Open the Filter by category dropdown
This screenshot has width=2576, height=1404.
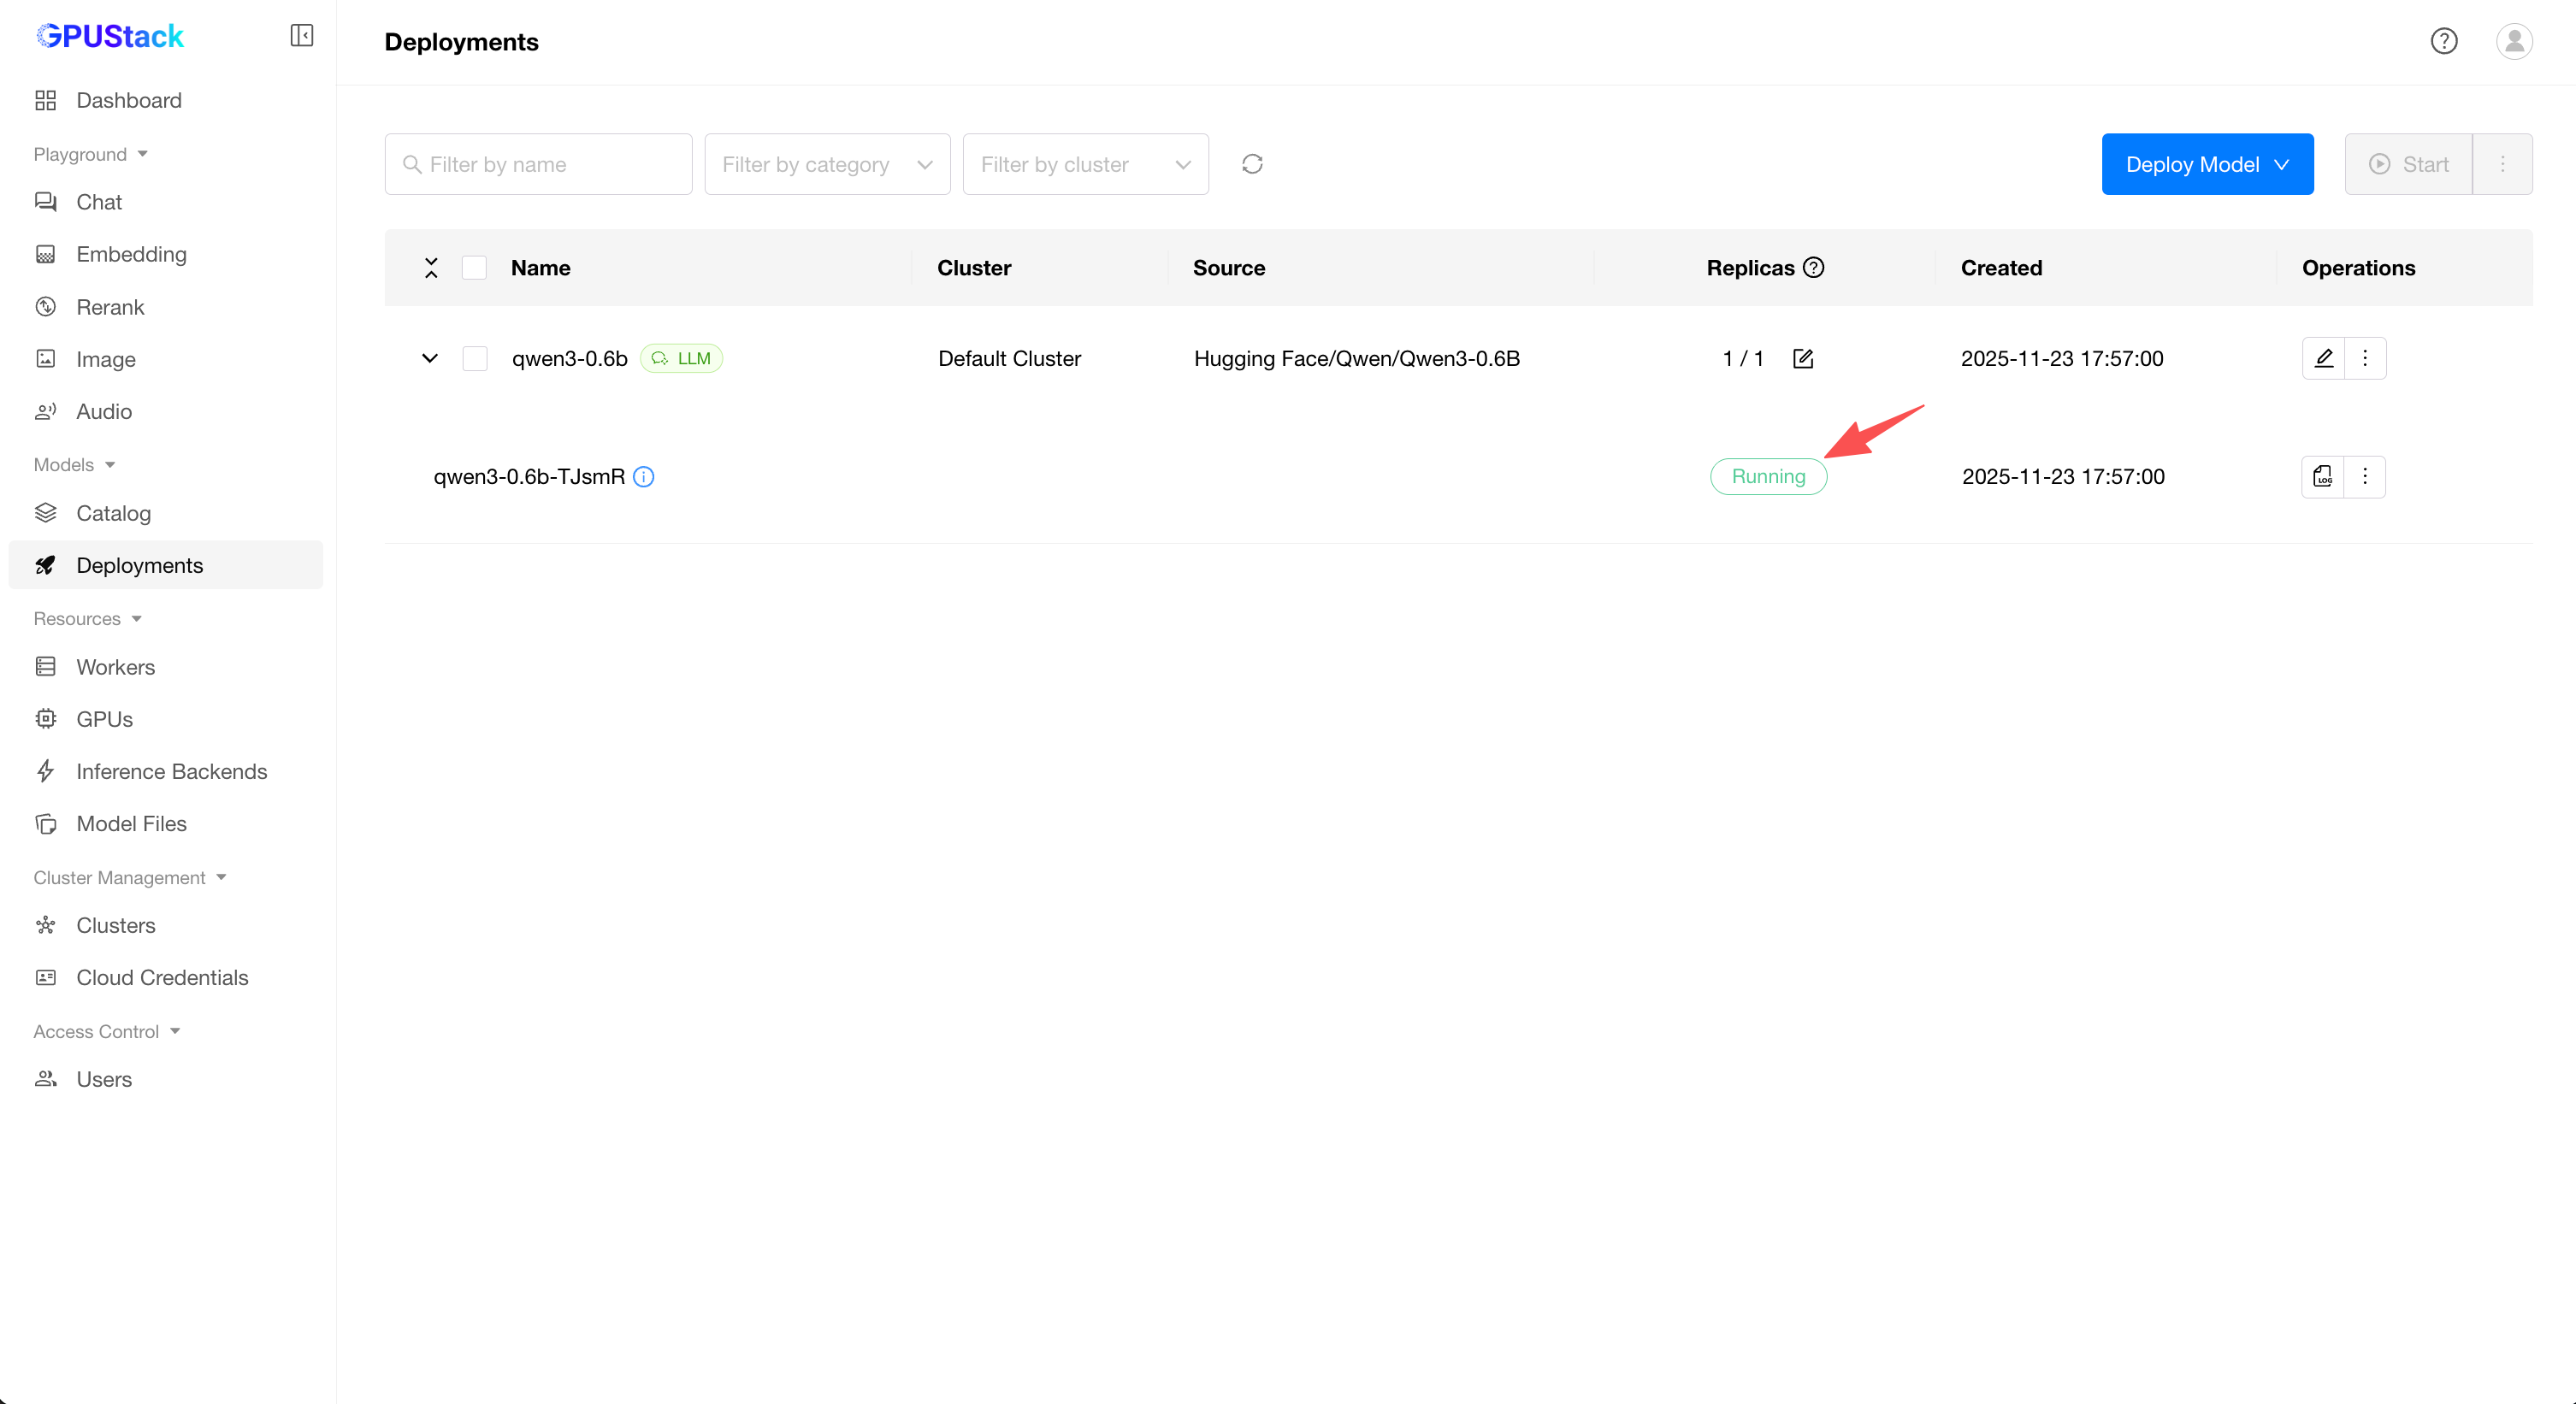(827, 164)
